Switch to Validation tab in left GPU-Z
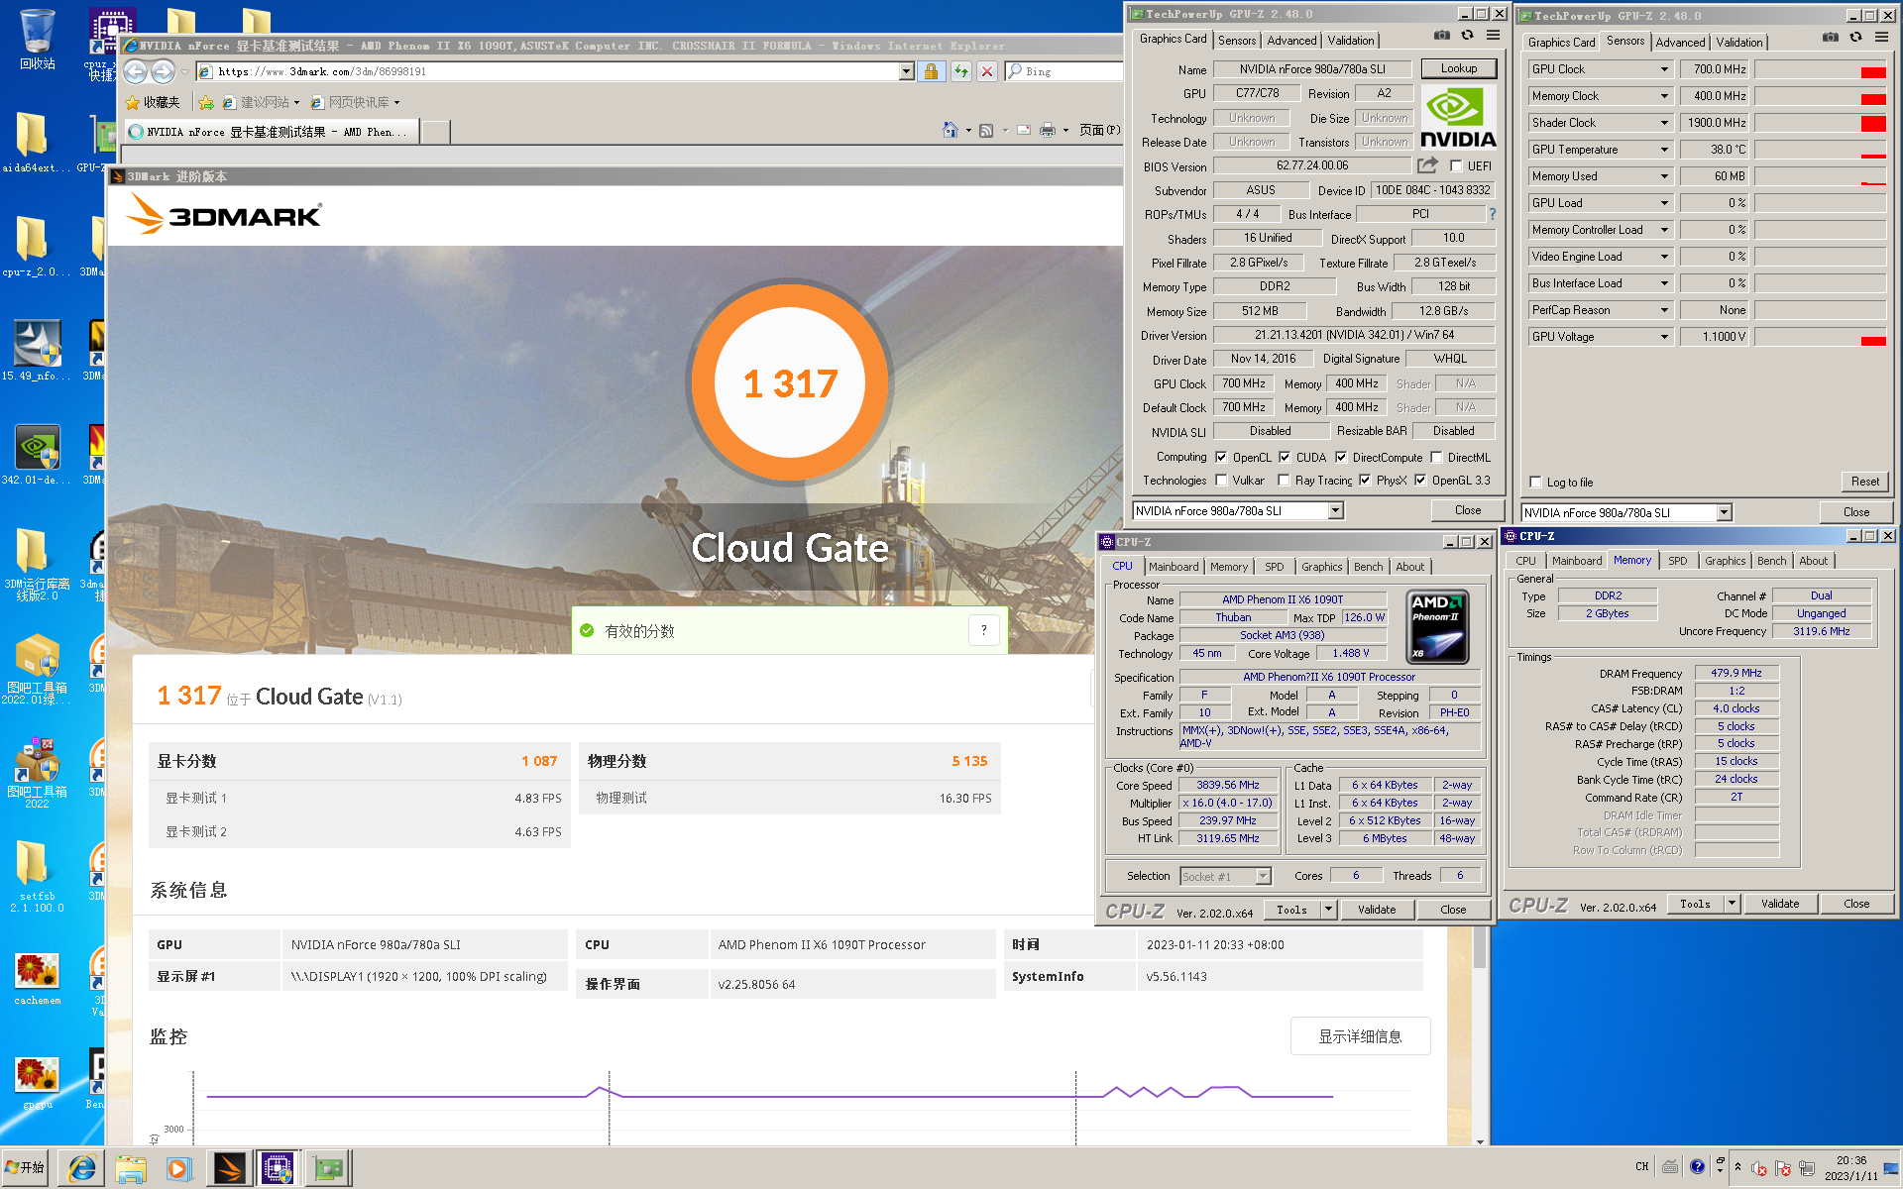 pos(1351,41)
